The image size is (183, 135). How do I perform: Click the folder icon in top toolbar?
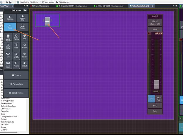[10, 2]
